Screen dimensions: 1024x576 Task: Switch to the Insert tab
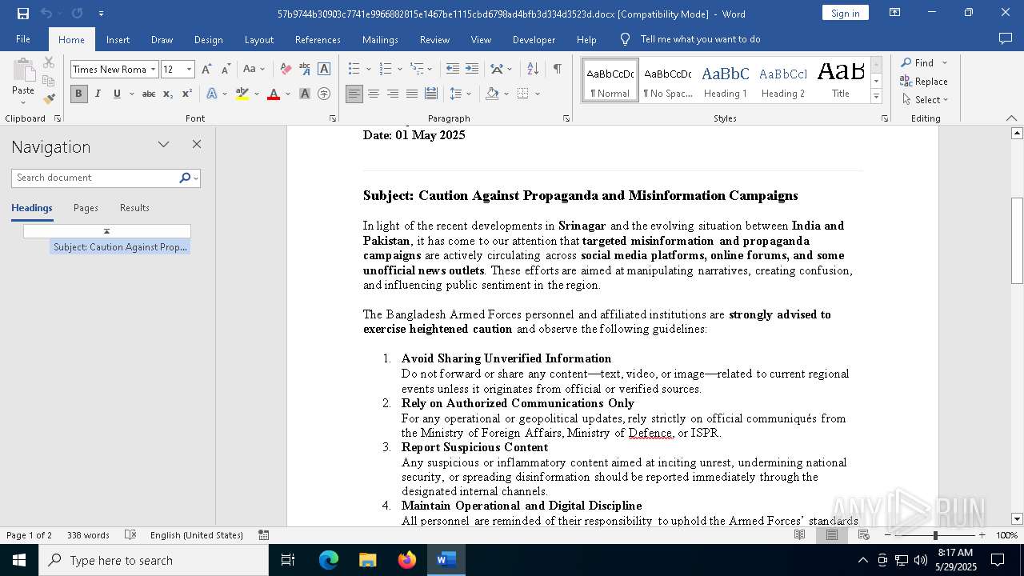point(118,39)
